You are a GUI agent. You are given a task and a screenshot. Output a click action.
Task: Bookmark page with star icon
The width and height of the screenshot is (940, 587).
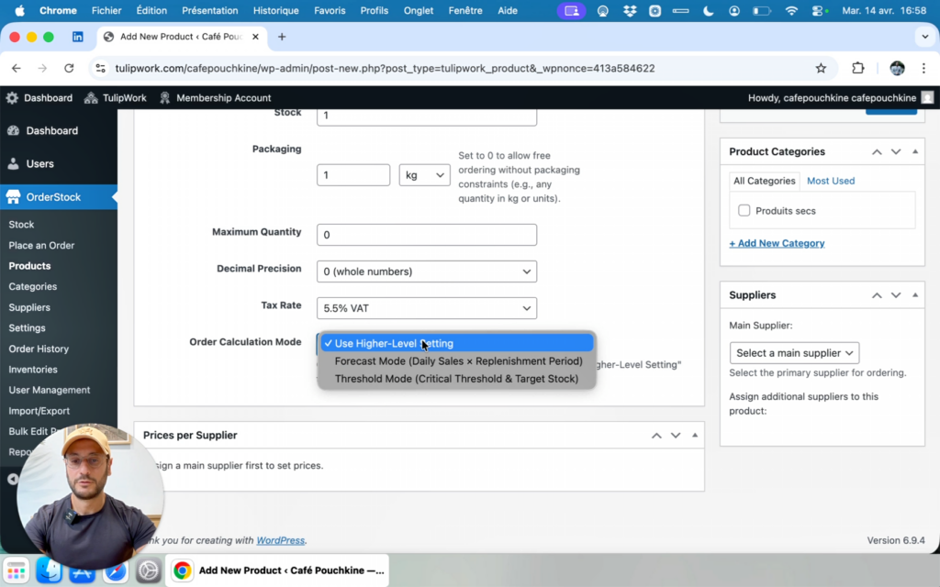[821, 68]
